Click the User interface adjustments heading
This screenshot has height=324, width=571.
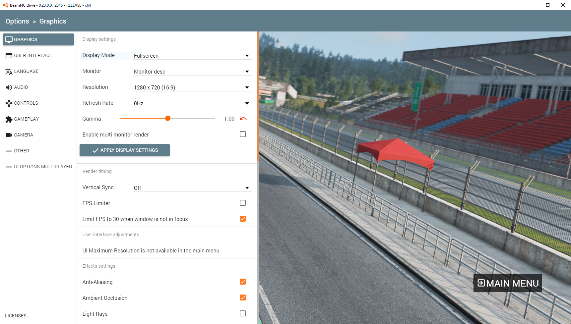pos(111,235)
